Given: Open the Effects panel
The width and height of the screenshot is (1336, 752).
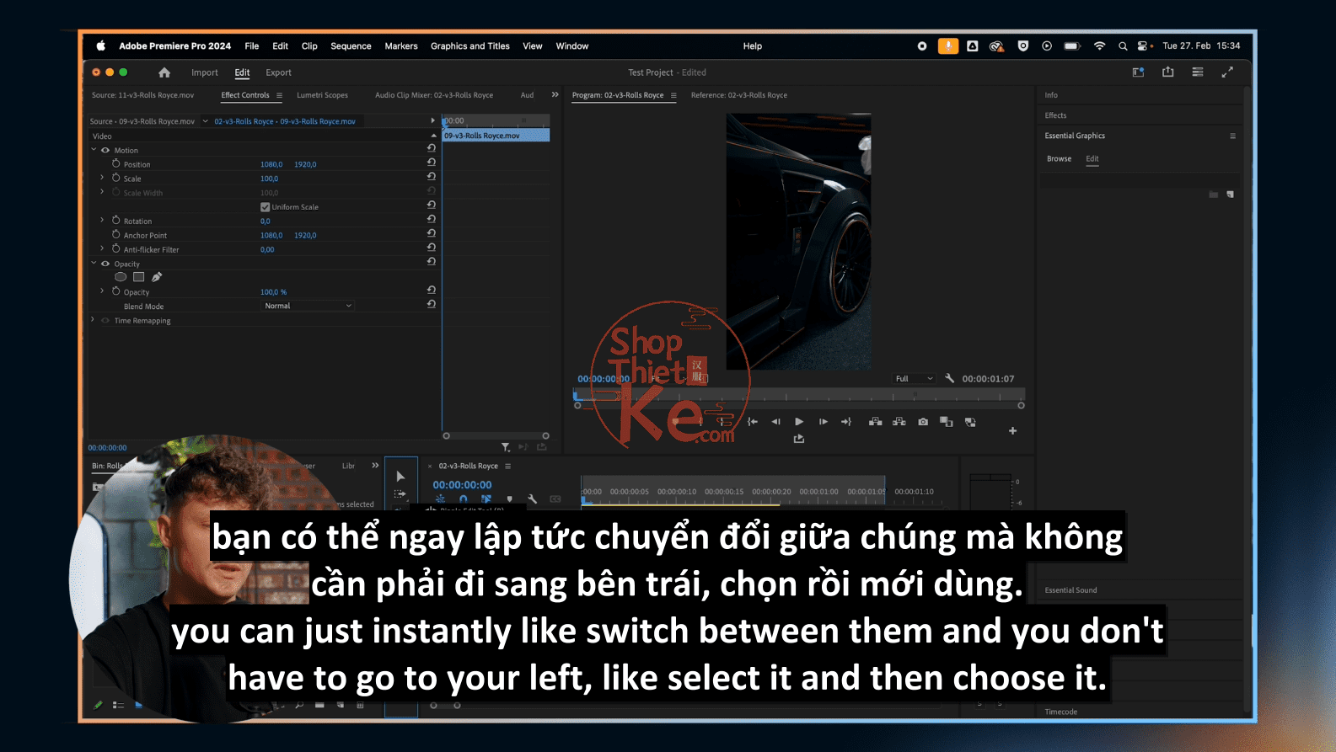Looking at the screenshot, I should tap(1056, 115).
